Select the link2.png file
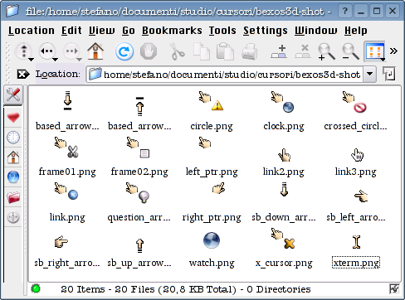Viewport: 405px width, 300px height. pos(284,162)
